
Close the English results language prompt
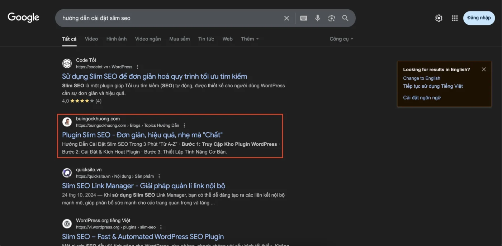point(484,69)
